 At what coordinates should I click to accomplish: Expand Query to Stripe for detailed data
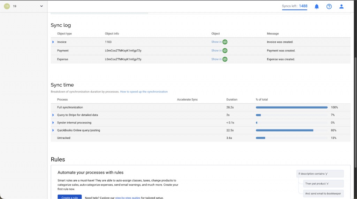(x=53, y=115)
